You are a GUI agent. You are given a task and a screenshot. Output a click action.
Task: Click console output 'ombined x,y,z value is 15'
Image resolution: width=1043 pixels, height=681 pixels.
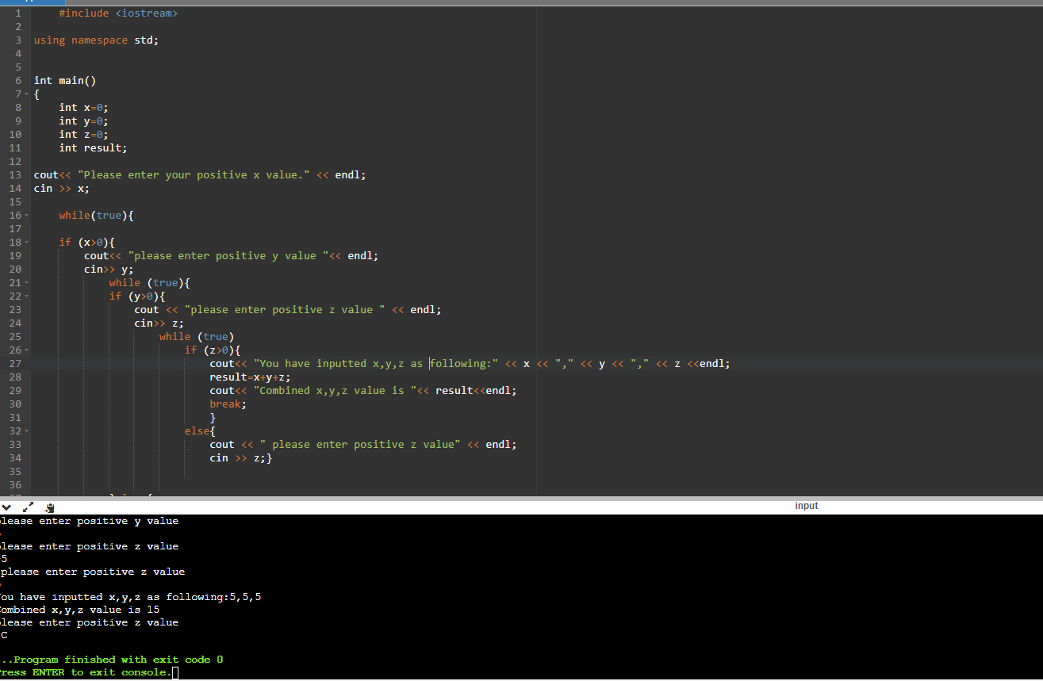tap(79, 610)
